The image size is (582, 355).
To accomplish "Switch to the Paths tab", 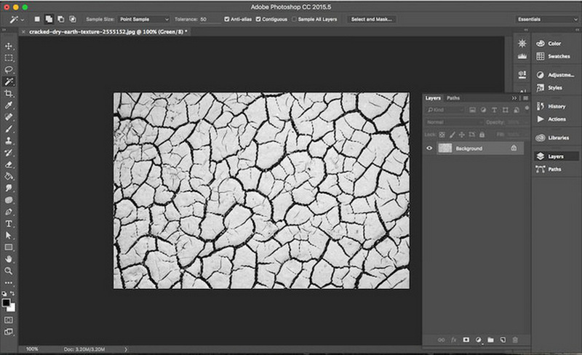I will coord(453,97).
